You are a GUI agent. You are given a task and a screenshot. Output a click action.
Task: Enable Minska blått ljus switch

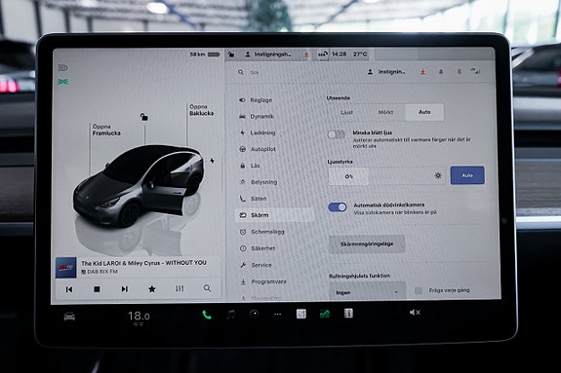(337, 134)
